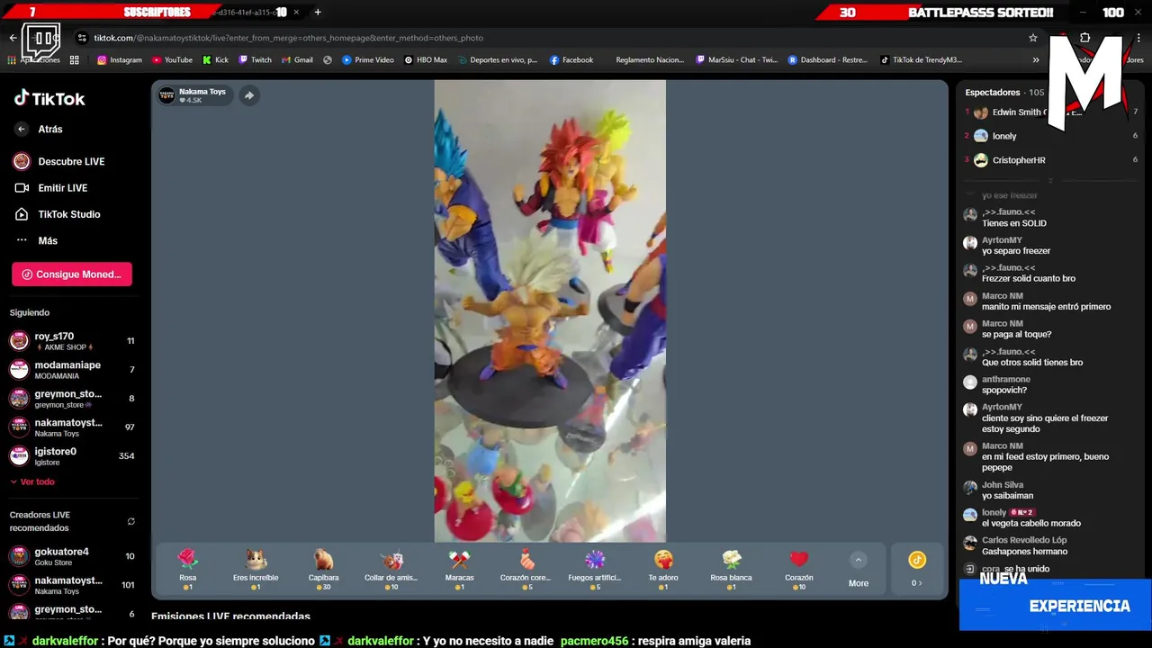Screen dimensions: 1152x648
Task: Open Facebook bookmark
Action: click(x=571, y=60)
